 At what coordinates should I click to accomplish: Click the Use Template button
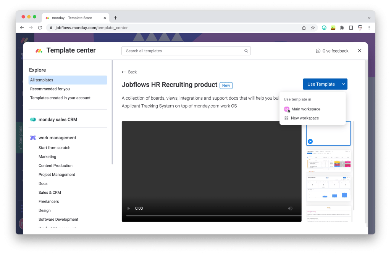click(321, 84)
